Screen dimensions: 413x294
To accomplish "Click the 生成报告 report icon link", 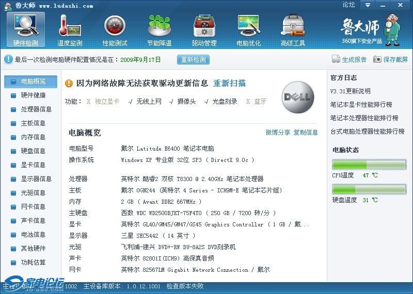I will pyautogui.click(x=349, y=59).
